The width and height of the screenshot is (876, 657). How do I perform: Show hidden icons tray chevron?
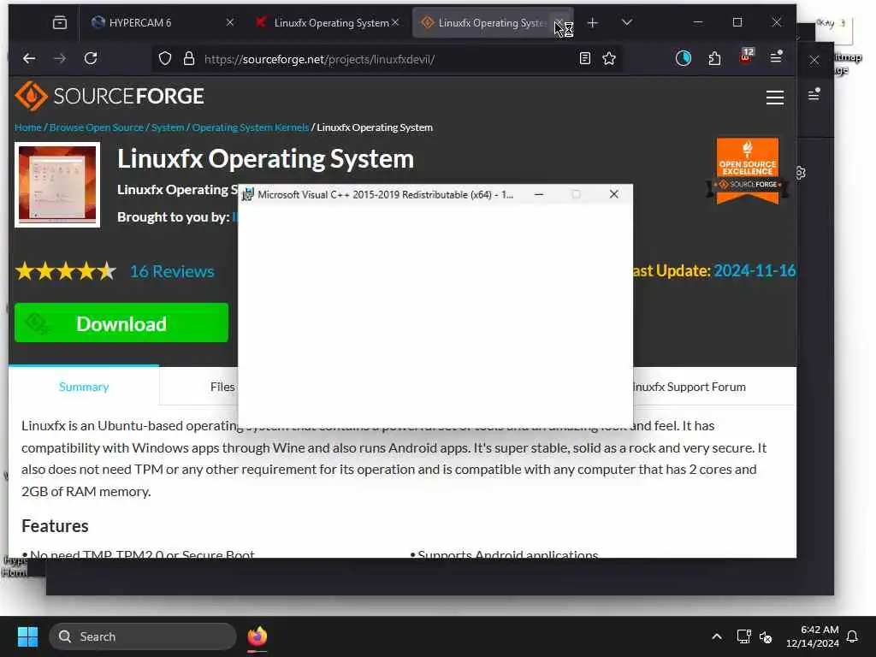tap(717, 636)
